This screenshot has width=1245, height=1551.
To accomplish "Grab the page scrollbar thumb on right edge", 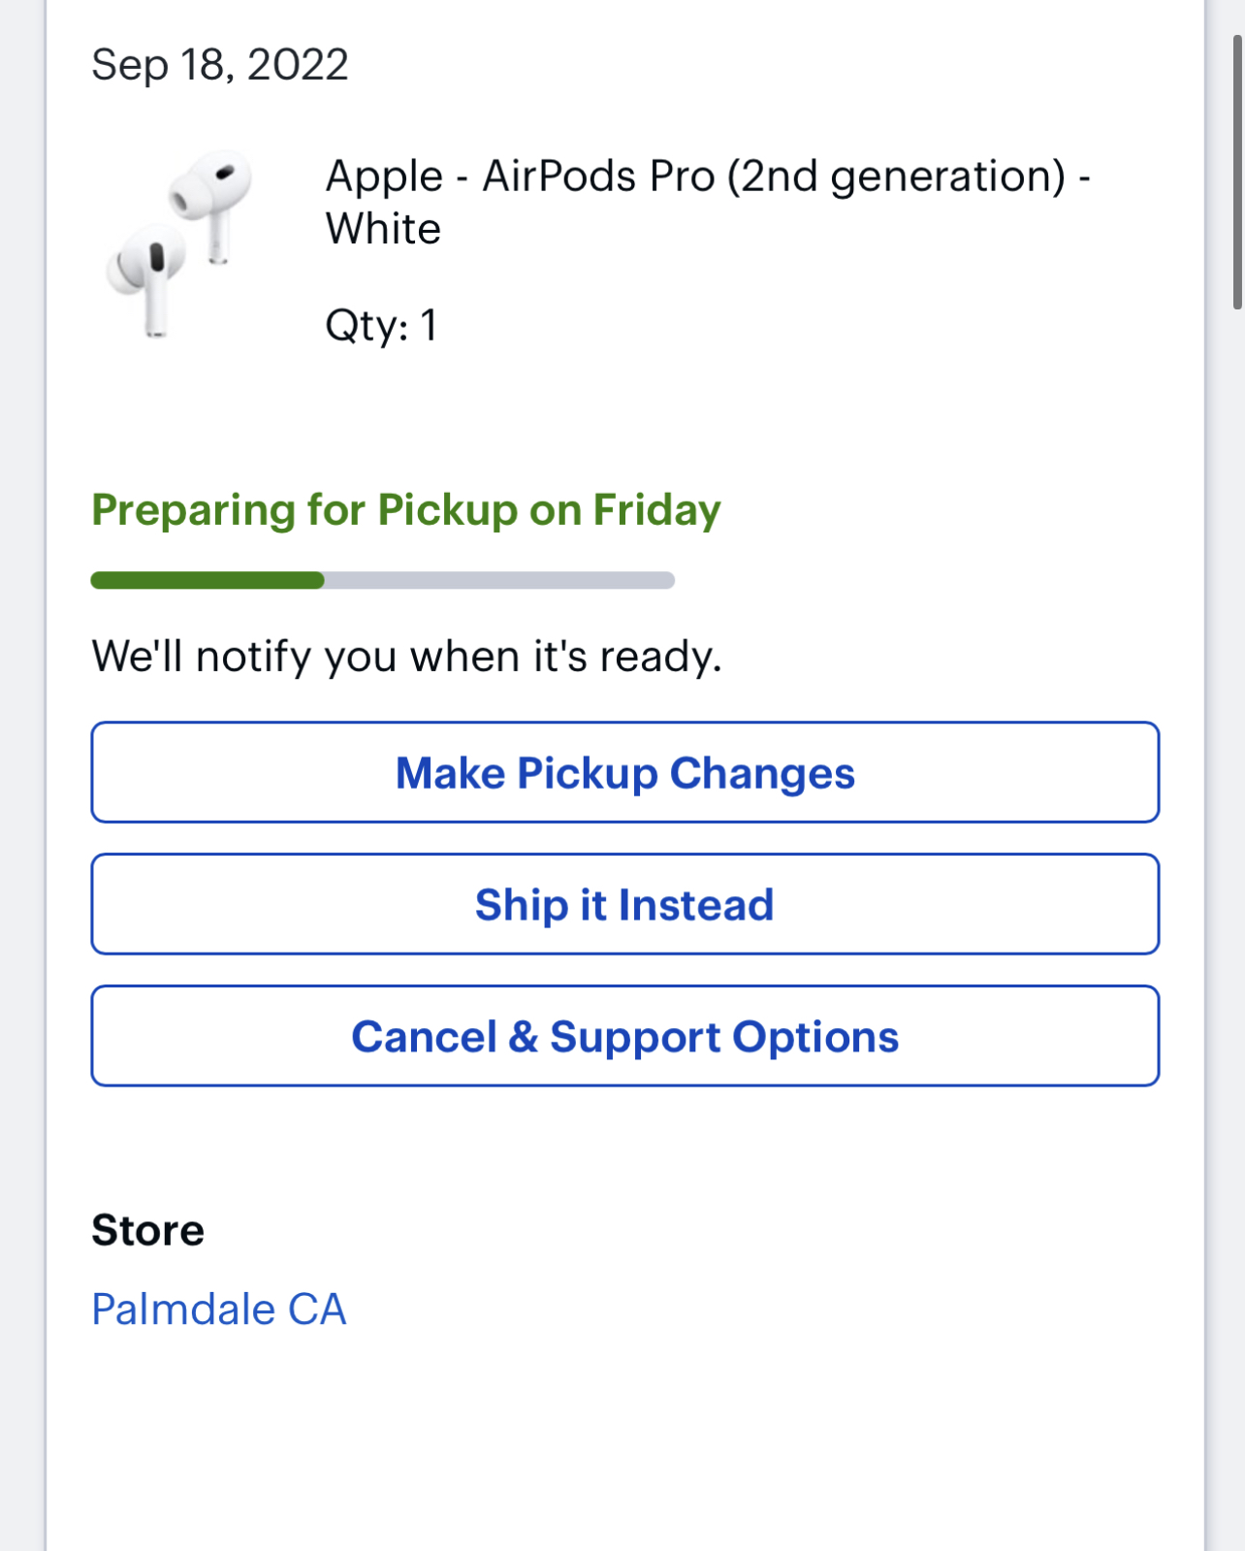I will [1237, 173].
